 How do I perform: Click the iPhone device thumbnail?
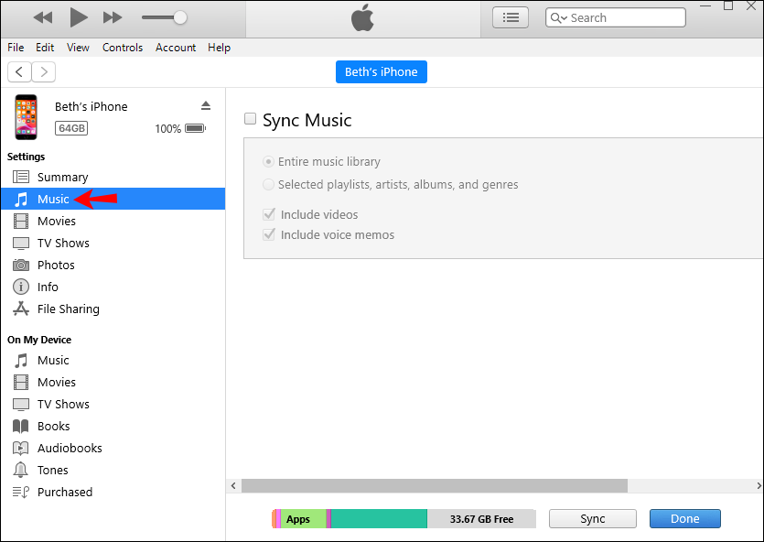[26, 117]
